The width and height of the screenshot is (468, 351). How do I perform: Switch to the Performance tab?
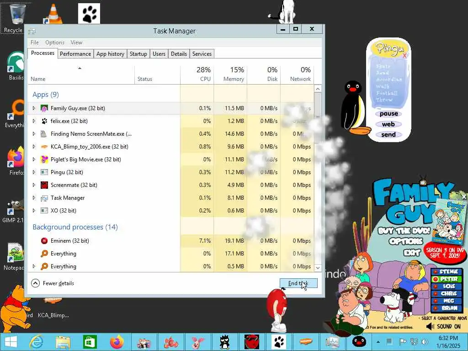click(x=75, y=54)
